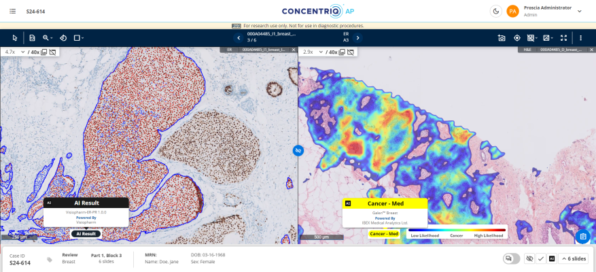
Task: Open the hamburger main menu
Action: tap(13, 11)
